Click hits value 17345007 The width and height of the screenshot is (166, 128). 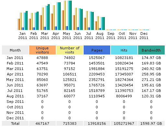pyautogui.click(x=124, y=74)
